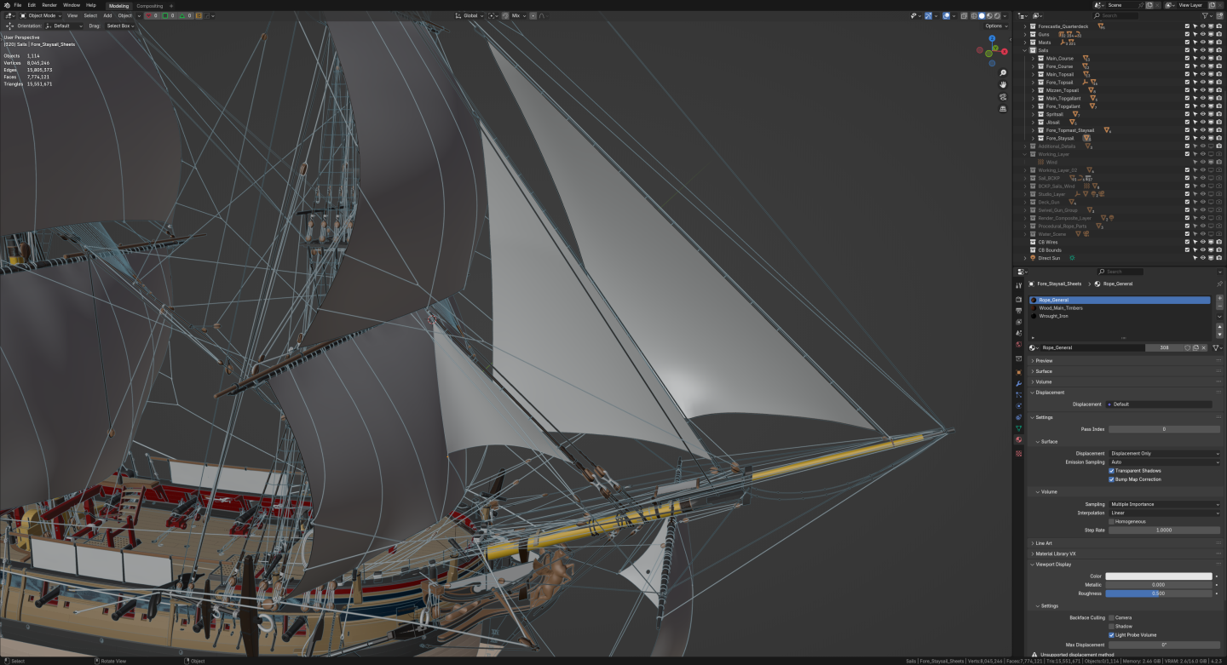The height and width of the screenshot is (665, 1227).
Task: Hide the Guns collection with eye icon
Action: point(1202,34)
